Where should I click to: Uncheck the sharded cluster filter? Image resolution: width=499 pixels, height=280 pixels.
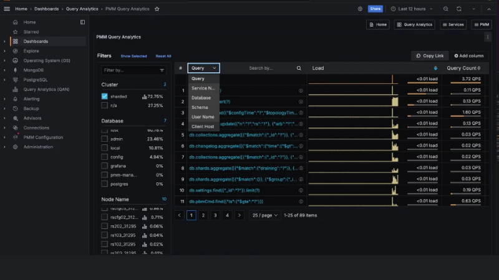(105, 96)
